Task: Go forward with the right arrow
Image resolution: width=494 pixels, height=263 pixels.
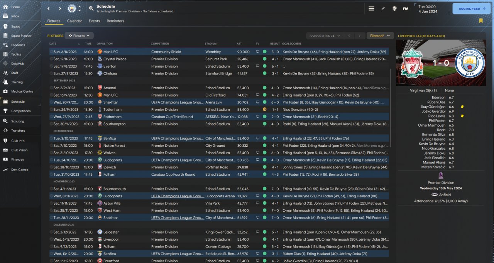Action: pos(60,8)
